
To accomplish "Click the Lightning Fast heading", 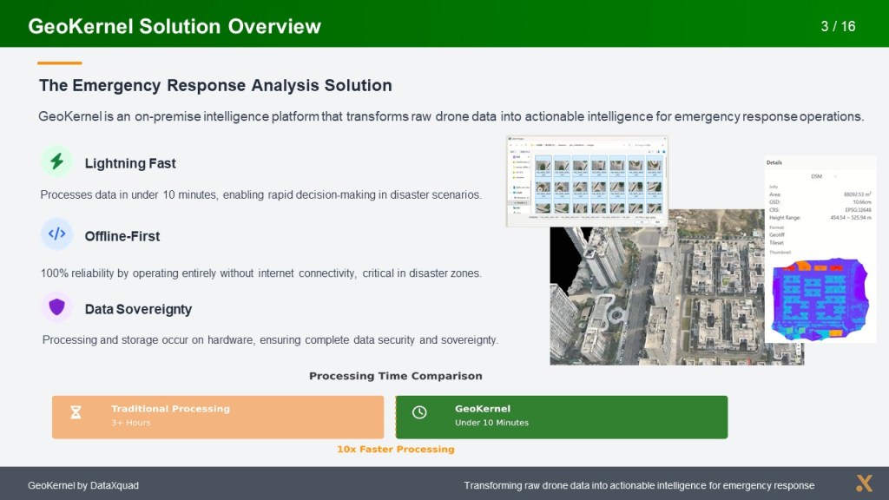I will coord(130,163).
